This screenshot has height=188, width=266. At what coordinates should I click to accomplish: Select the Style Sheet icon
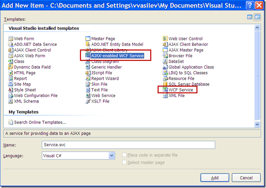point(11,90)
